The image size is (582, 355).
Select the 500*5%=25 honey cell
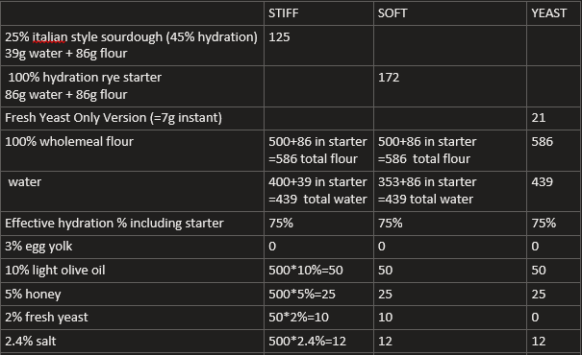pos(318,294)
